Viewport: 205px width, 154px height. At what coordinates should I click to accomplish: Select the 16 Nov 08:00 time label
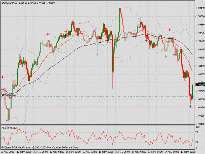point(73,152)
